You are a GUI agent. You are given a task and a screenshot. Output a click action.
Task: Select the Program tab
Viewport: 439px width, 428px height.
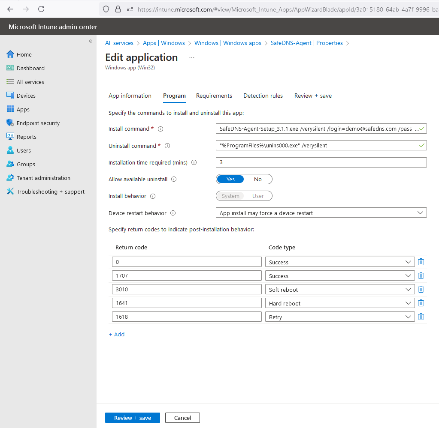point(174,96)
